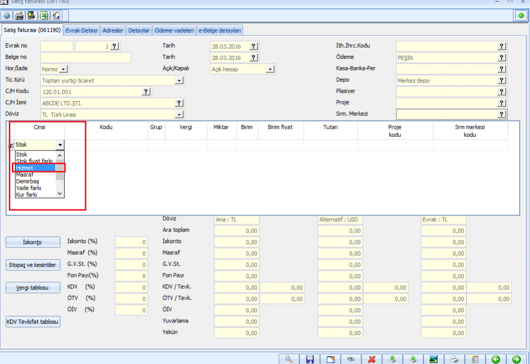Click the Vergi tablosu button
The image size is (530, 364).
point(33,287)
